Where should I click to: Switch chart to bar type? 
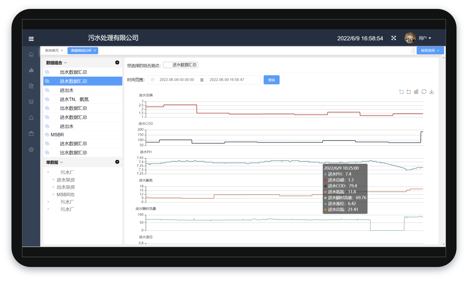click(416, 92)
